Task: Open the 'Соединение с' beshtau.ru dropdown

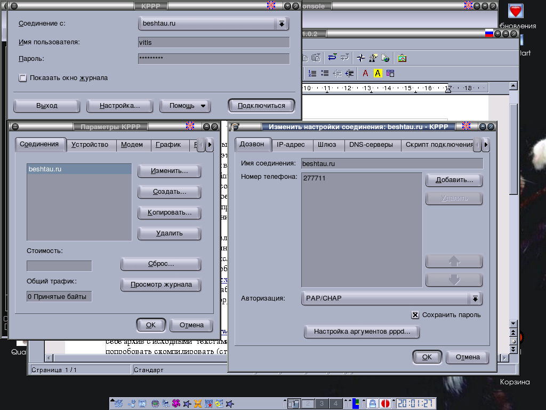Action: coord(214,23)
